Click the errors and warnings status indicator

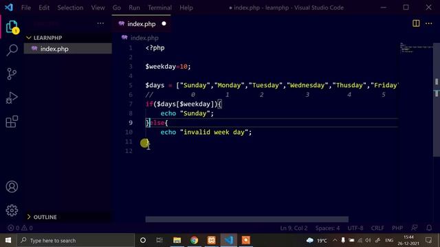click(20, 228)
